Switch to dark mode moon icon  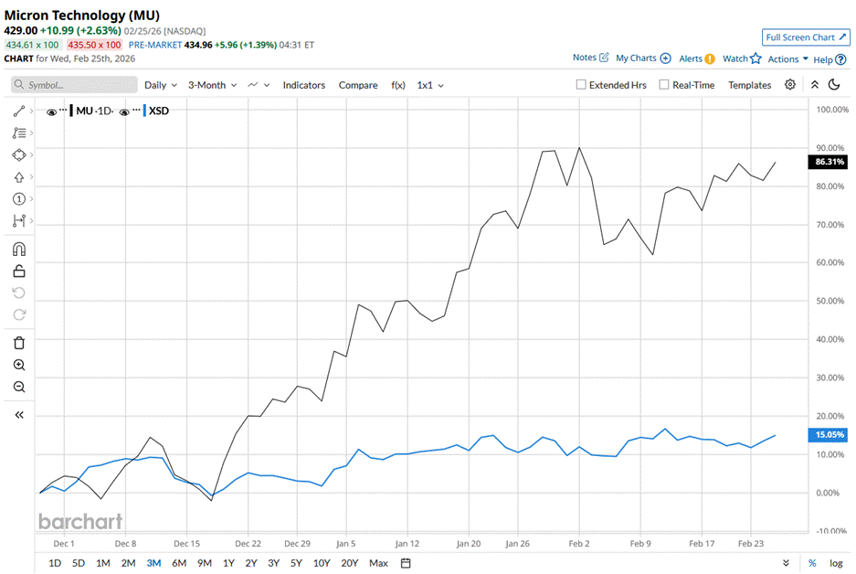834,85
